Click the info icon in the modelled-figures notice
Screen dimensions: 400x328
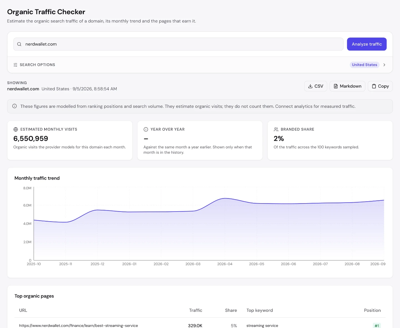pyautogui.click(x=15, y=106)
